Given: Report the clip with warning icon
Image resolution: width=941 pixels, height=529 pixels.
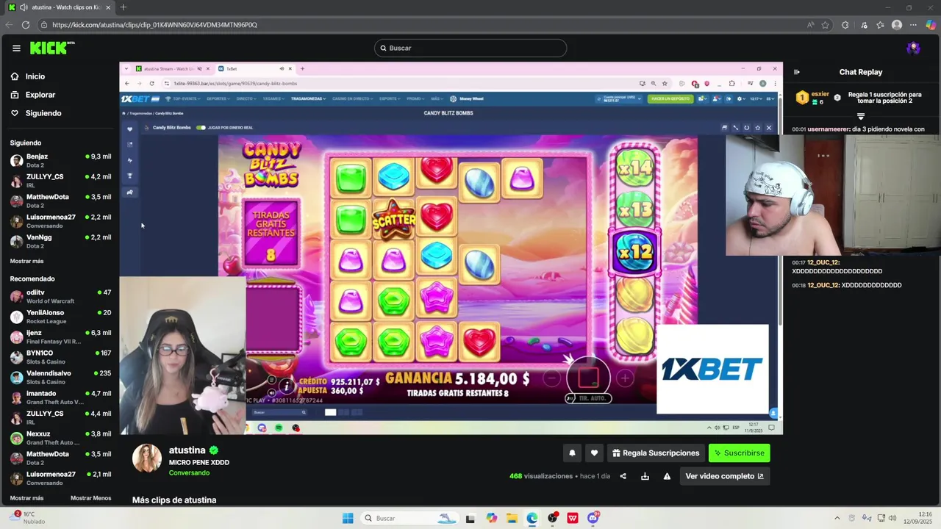Looking at the screenshot, I should pos(667,476).
